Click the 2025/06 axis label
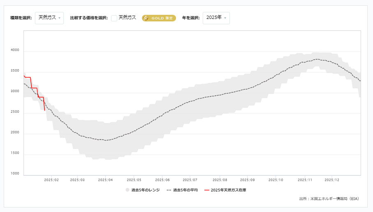 (162, 180)
